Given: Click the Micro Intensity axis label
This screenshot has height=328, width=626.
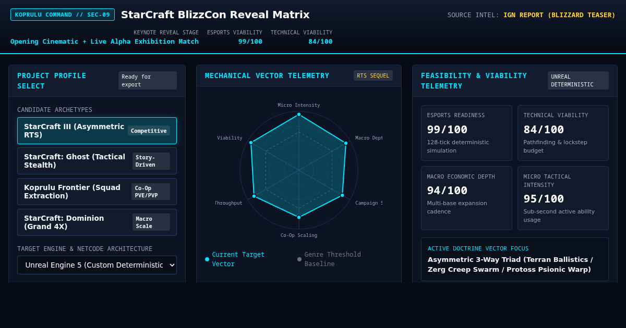Looking at the screenshot, I should click(299, 105).
